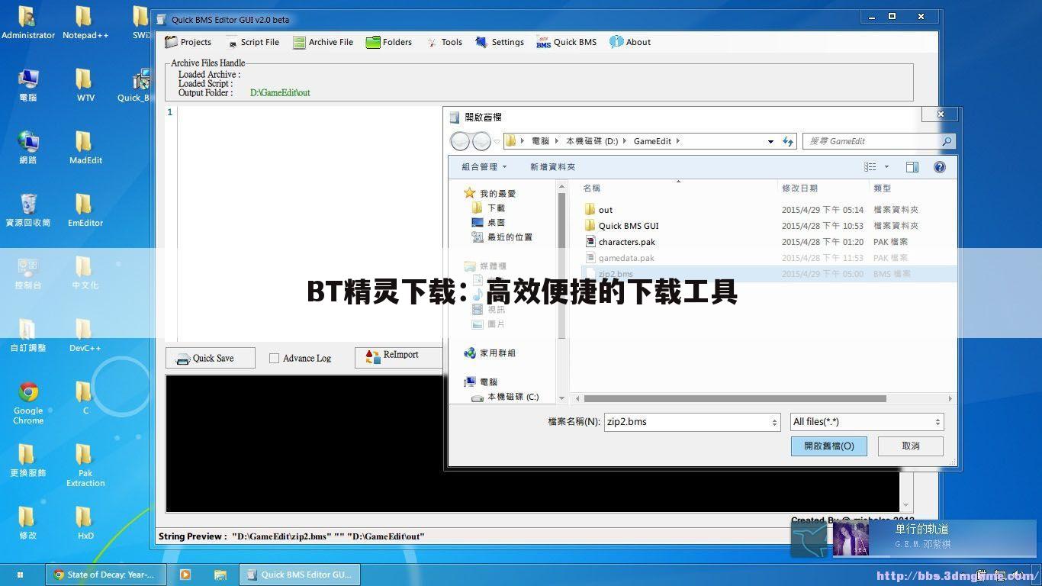Viewport: 1042px width, 586px height.
Task: Click the file explorer taskbar icon
Action: pyautogui.click(x=220, y=575)
